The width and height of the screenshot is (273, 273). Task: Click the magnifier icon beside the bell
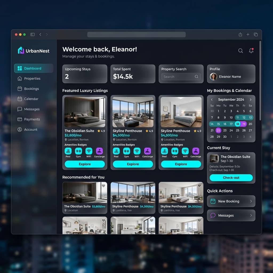click(240, 51)
